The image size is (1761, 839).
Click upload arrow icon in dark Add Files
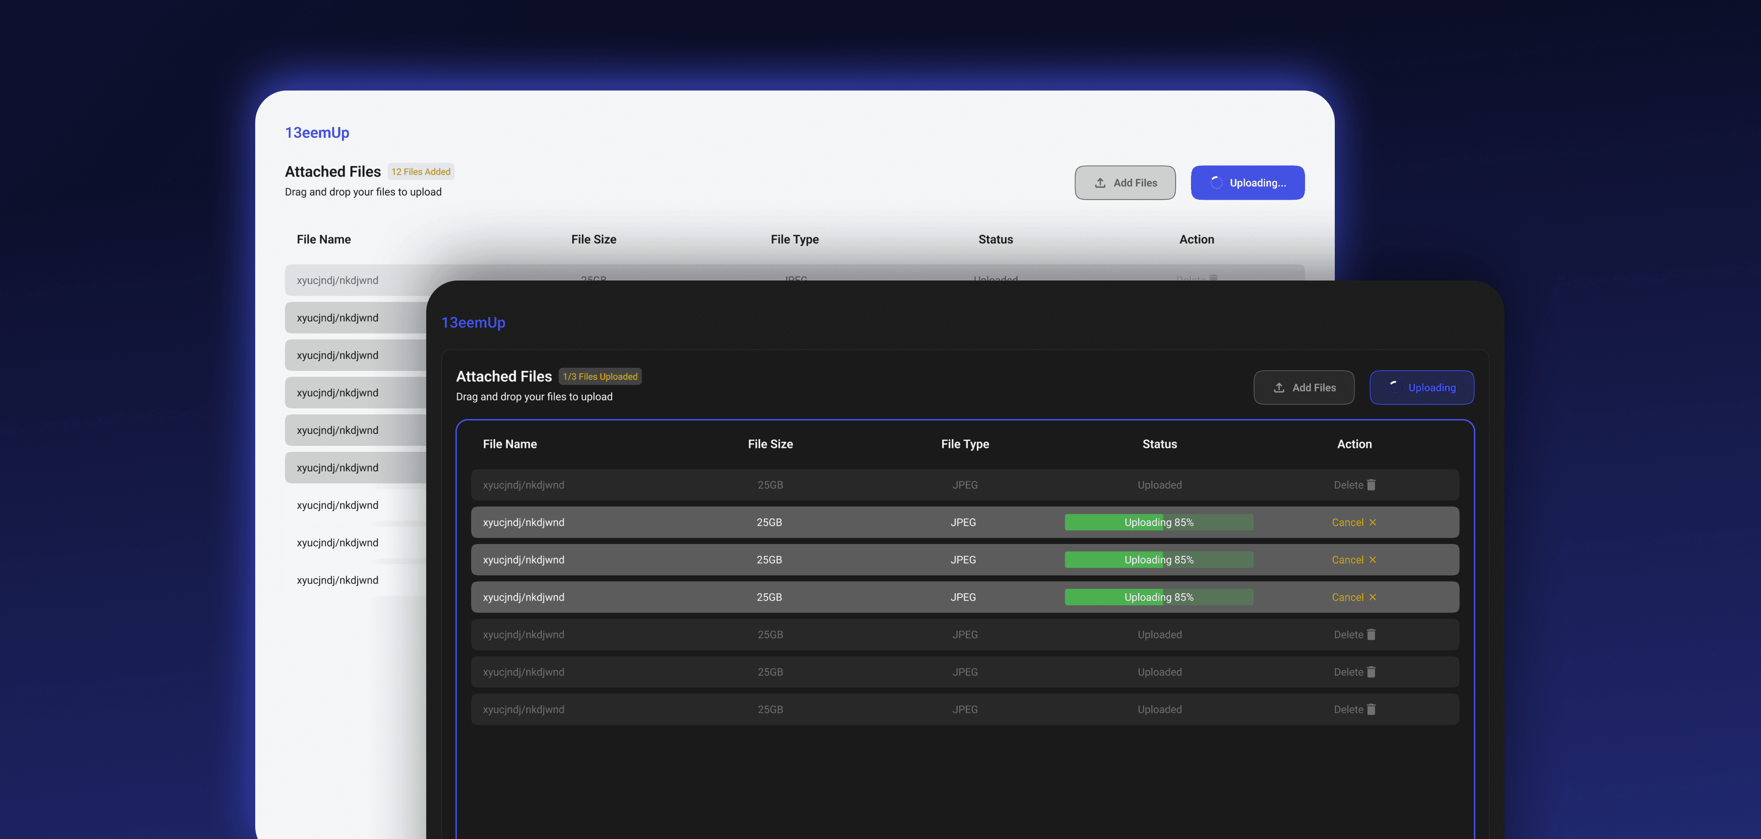1279,387
